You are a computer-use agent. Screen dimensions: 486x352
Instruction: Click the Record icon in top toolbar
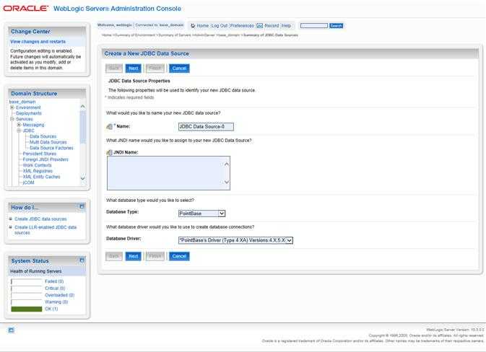click(260, 26)
